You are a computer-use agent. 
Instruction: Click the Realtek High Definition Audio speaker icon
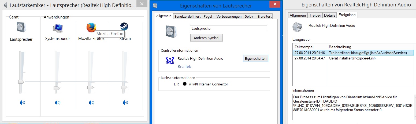click(298, 28)
